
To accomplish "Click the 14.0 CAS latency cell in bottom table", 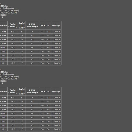I will coord(13,114).
